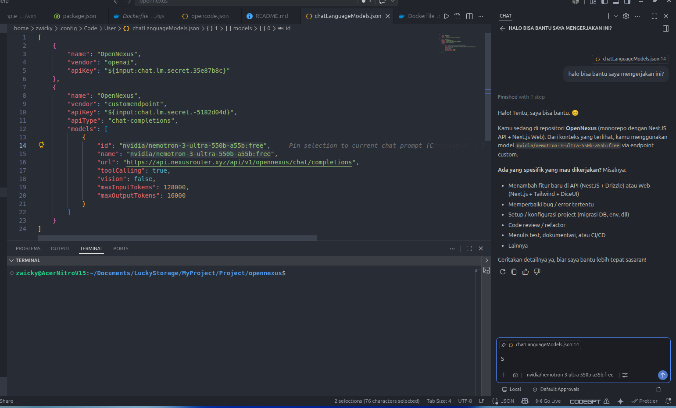The height and width of the screenshot is (408, 676).
Task: Click the chatLanguageModels.json breadcrumb
Action: [165, 28]
